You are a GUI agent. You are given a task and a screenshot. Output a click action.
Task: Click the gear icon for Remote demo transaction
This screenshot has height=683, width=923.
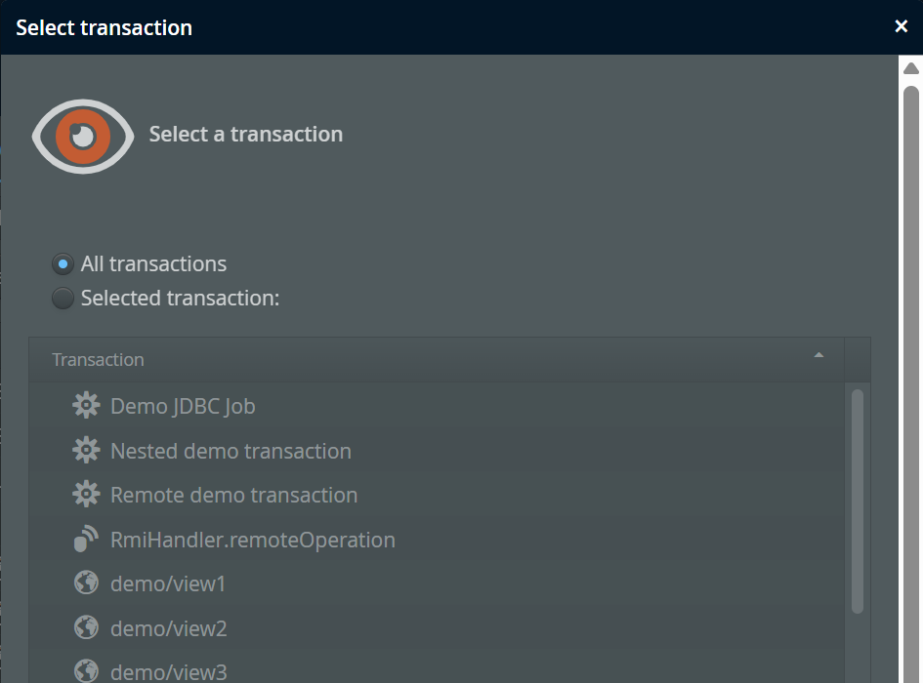pos(86,495)
